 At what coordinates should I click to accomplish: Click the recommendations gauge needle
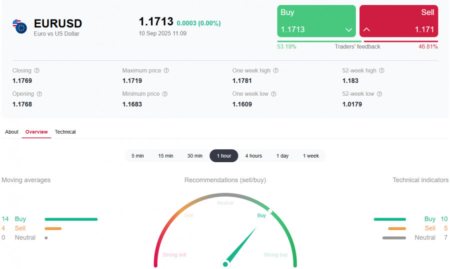[x=240, y=247]
